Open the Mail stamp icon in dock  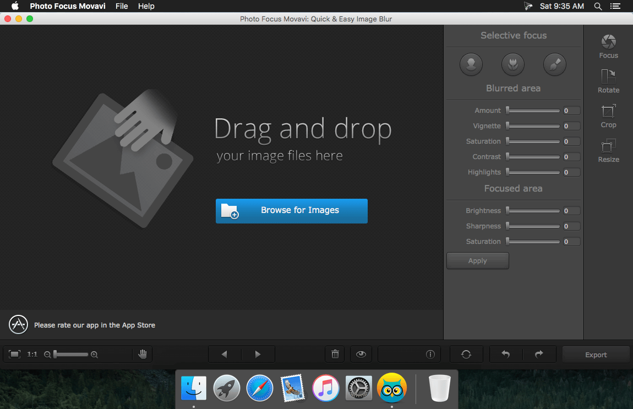(293, 388)
